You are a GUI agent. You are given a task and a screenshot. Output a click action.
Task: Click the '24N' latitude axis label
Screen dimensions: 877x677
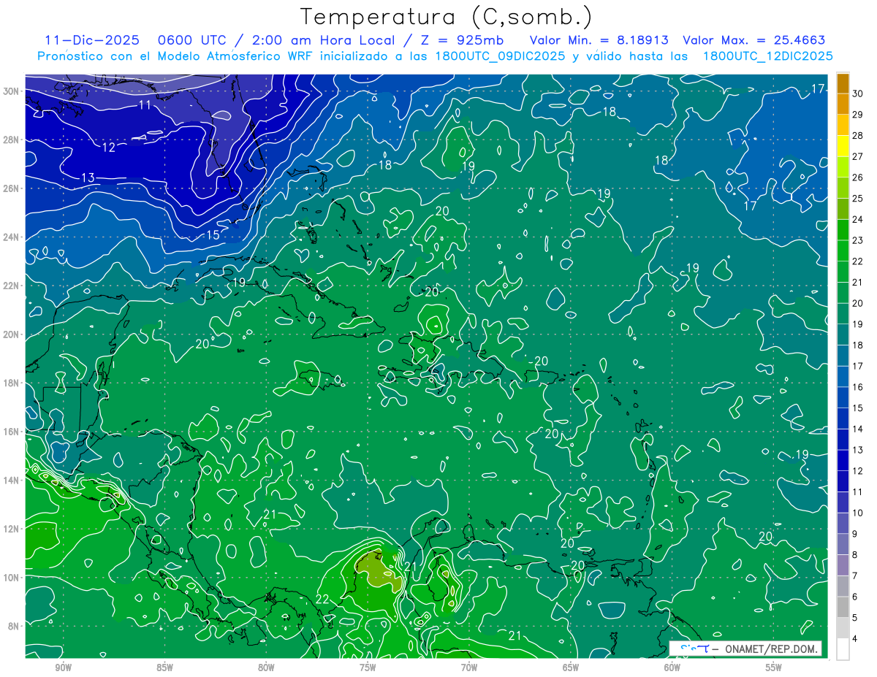point(12,237)
